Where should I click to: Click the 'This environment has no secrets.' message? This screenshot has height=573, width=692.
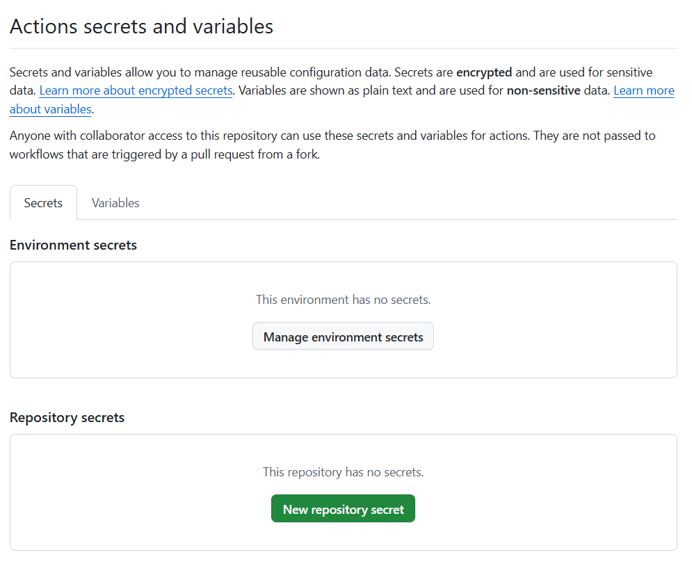pos(343,300)
